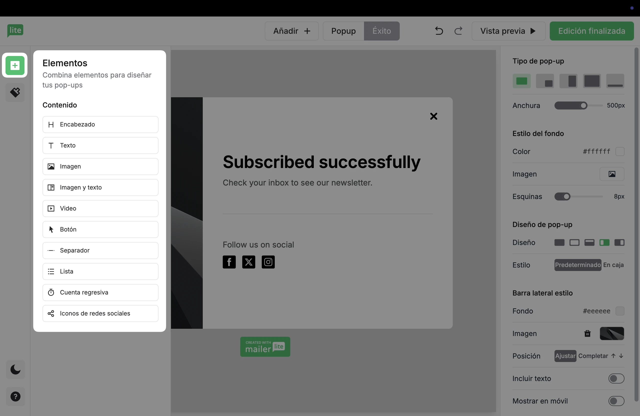Screen dimensions: 640x416
Task: Click the Instagram icon in the popup
Action: tap(268, 262)
